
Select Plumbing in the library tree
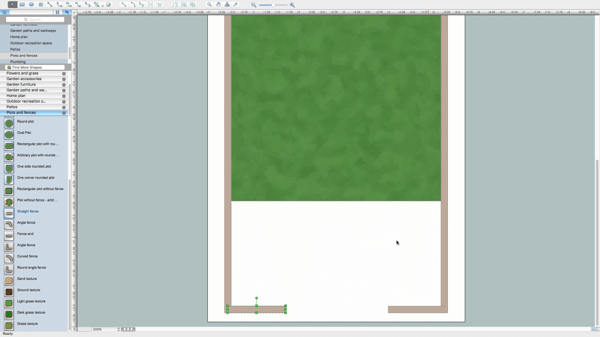17,62
